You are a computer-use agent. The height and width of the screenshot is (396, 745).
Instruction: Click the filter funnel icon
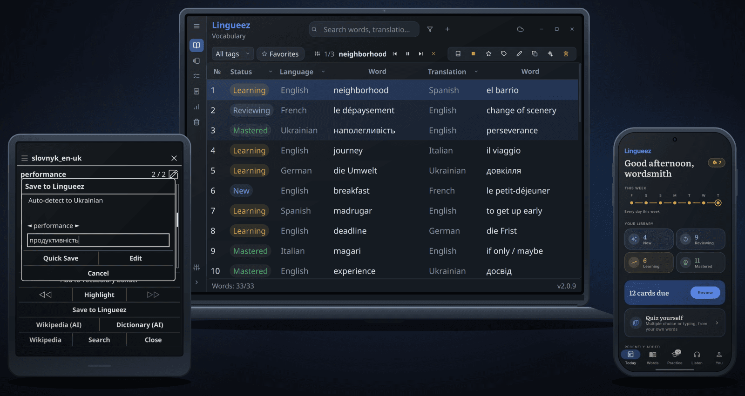click(430, 29)
